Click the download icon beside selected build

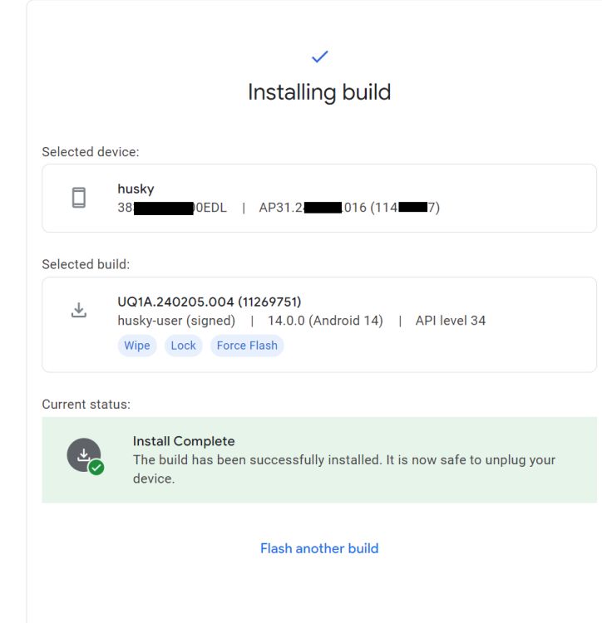point(79,310)
